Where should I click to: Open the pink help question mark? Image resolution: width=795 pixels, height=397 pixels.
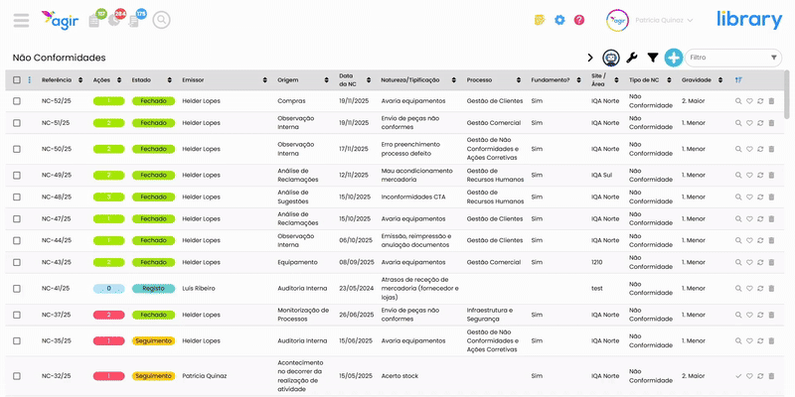(x=579, y=20)
